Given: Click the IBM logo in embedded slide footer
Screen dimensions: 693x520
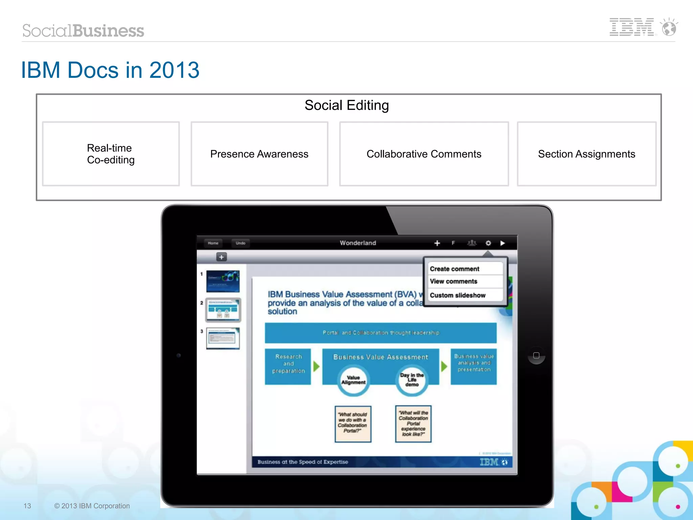Looking at the screenshot, I should [x=489, y=462].
